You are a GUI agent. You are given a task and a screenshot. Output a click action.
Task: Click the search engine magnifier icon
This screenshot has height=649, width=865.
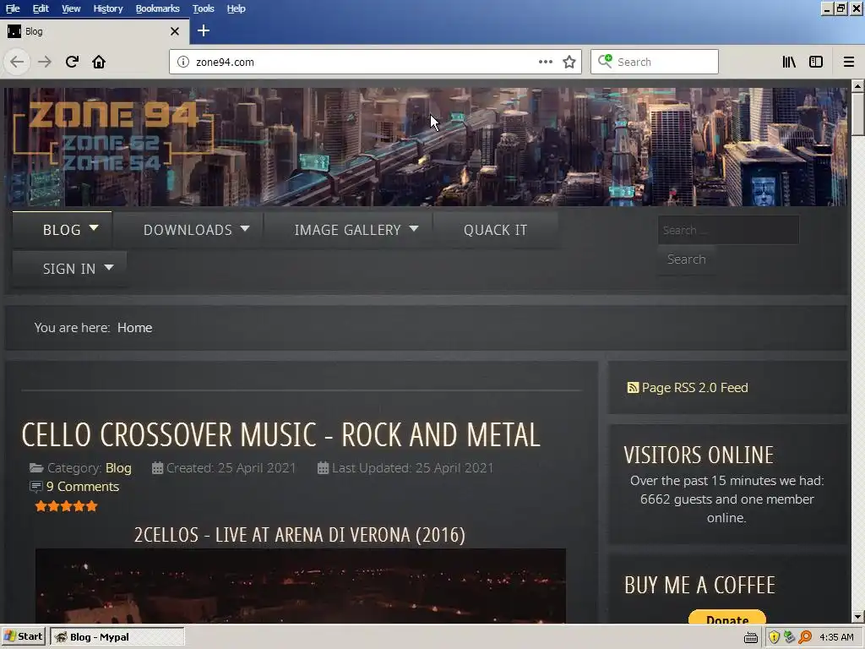(x=605, y=61)
